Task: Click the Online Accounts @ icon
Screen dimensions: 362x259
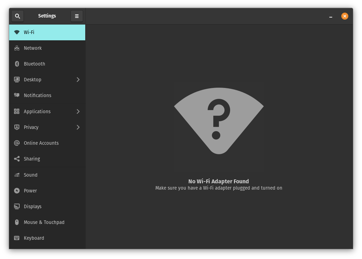Action: [17, 143]
